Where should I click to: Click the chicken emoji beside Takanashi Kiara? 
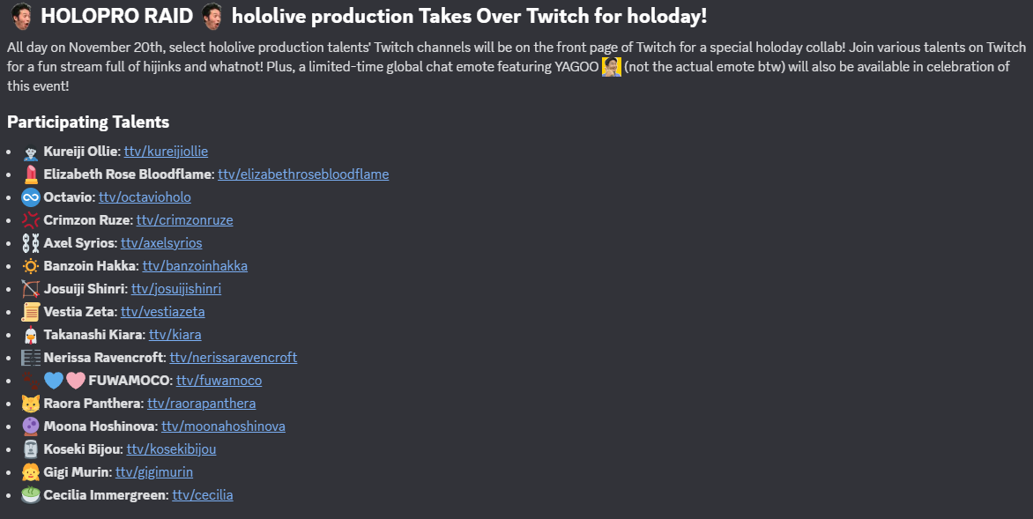tap(31, 335)
